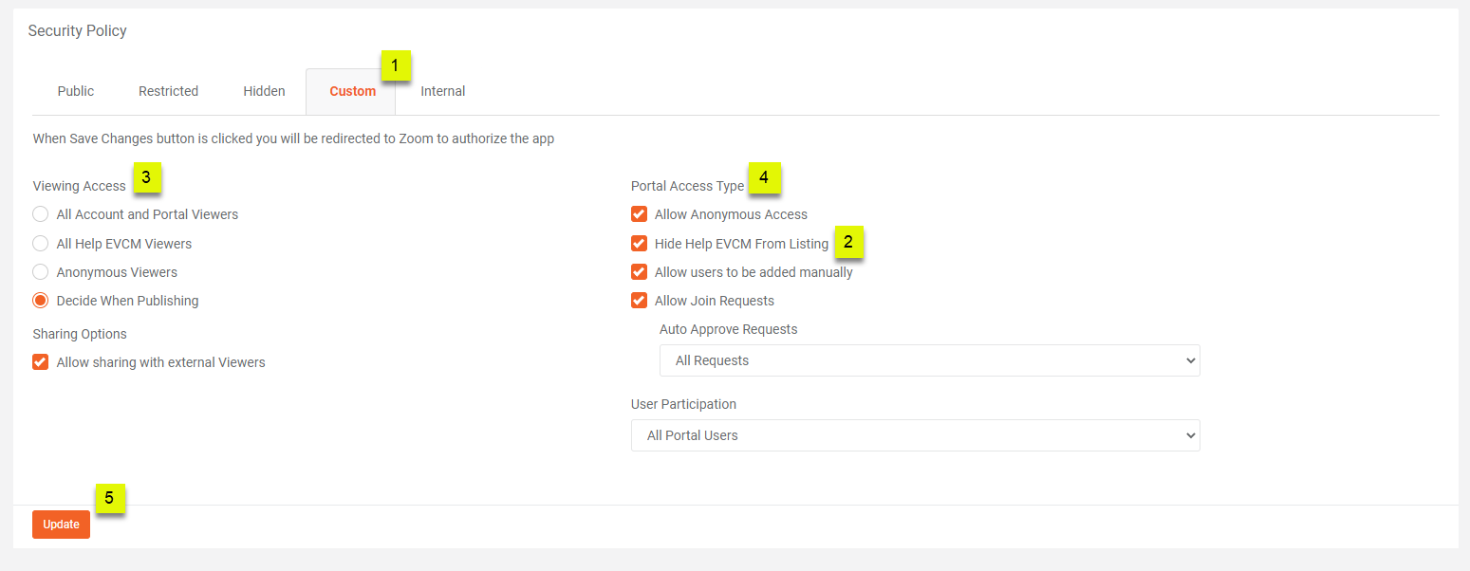Click yellow callout marker number 5
Image resolution: width=1470 pixels, height=571 pixels.
(x=110, y=498)
